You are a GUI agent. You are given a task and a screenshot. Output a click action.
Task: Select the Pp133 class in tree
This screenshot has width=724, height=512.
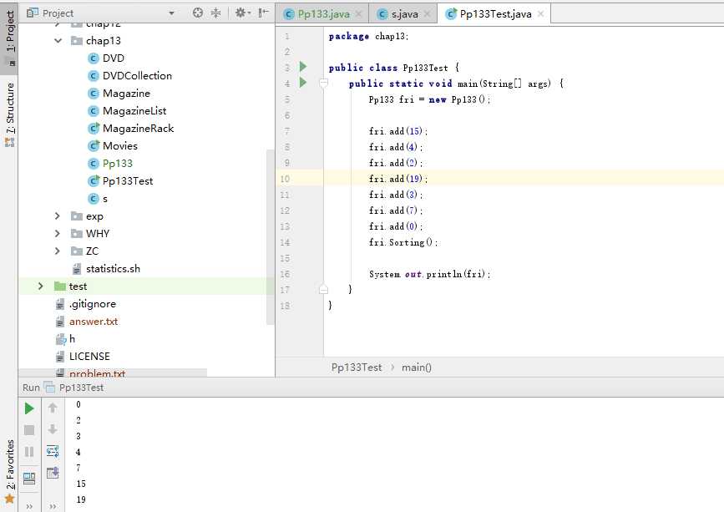[117, 164]
